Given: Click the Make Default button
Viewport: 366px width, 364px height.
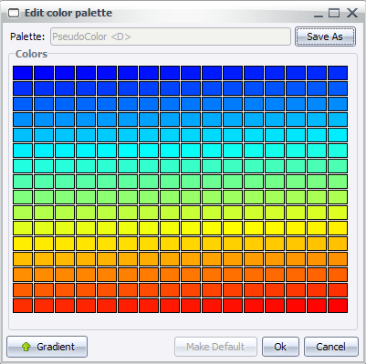Looking at the screenshot, I should [x=215, y=347].
